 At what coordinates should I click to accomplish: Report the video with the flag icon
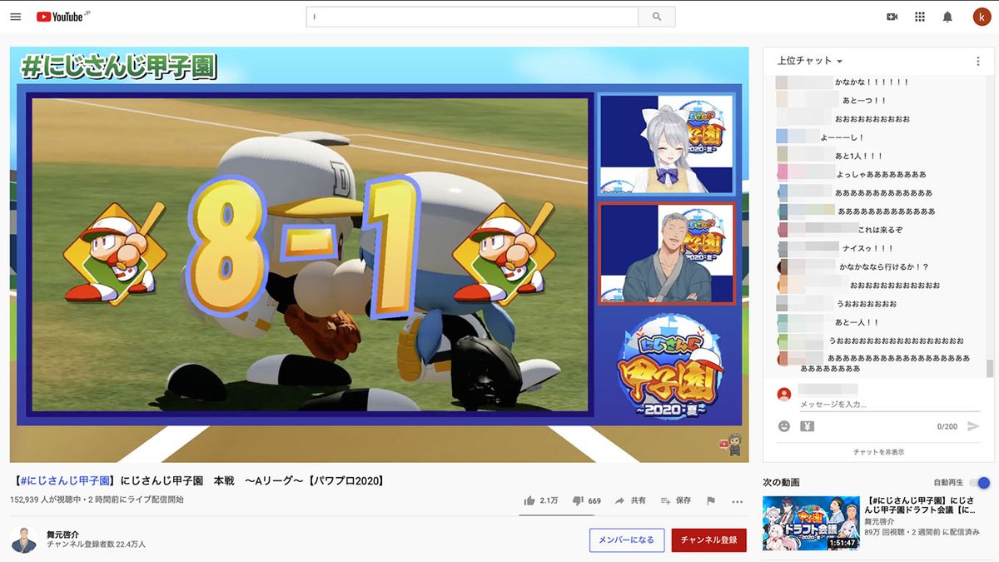(711, 500)
